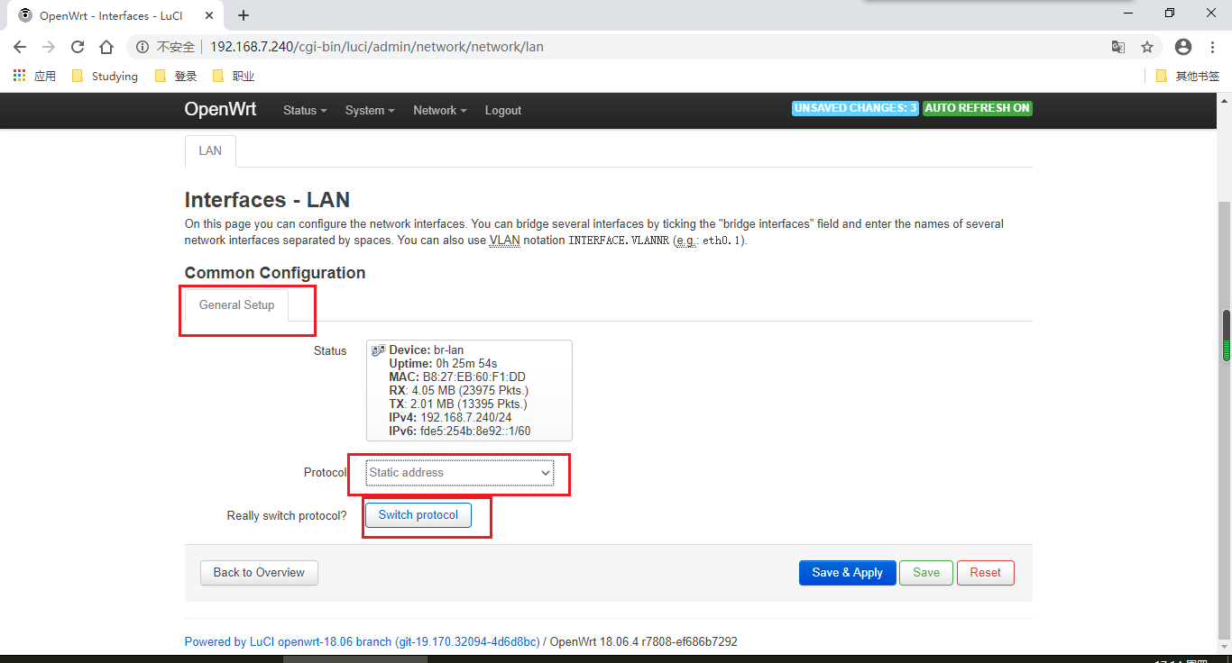Image resolution: width=1232 pixels, height=663 pixels.
Task: Close the OpenWrt LuCI browser tab
Action: (208, 15)
